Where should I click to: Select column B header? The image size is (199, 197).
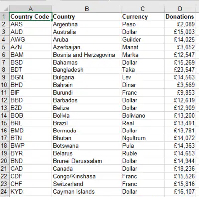87,9
